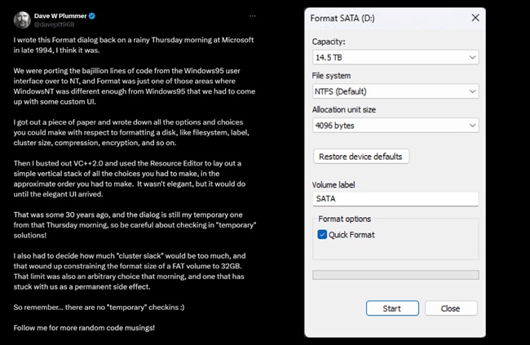Open the @davepl1968 handle link
530x345 pixels.
[x=57, y=24]
